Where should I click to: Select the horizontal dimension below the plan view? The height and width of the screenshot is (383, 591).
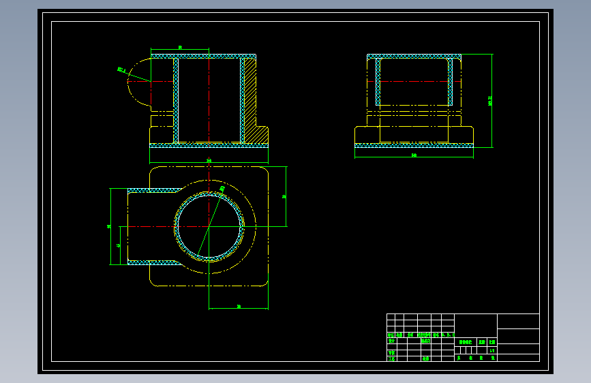[x=239, y=307]
